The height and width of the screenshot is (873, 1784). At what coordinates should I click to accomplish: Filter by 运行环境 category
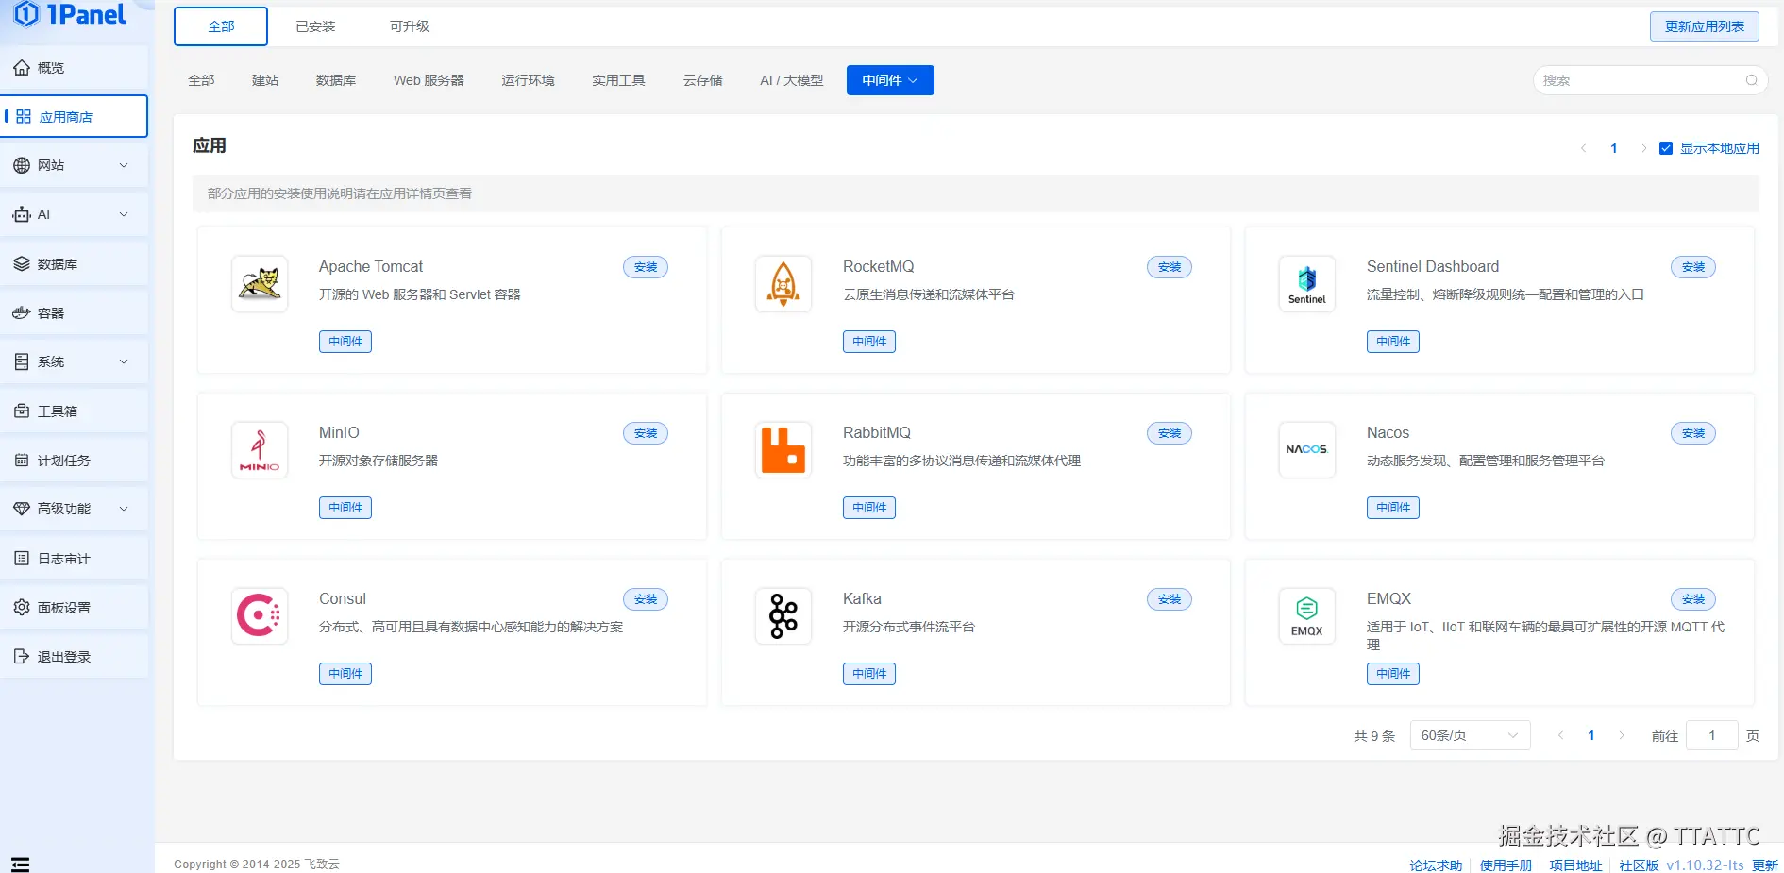tap(528, 80)
